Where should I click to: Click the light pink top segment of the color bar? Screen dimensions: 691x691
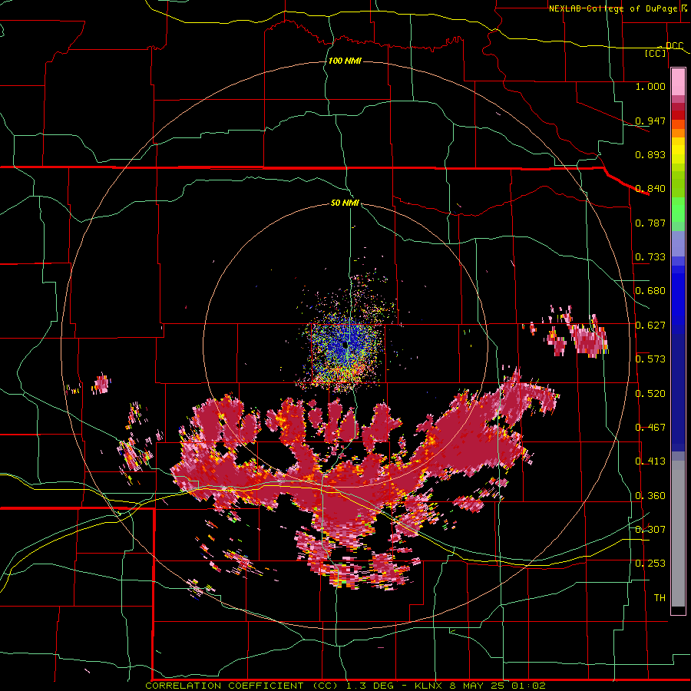pyautogui.click(x=678, y=81)
